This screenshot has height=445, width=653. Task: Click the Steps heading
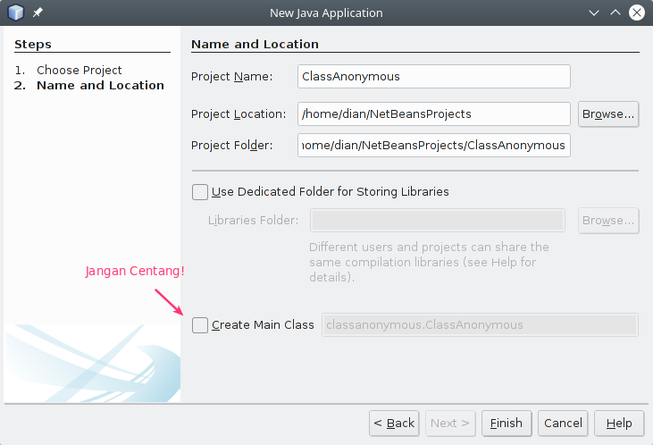point(33,44)
